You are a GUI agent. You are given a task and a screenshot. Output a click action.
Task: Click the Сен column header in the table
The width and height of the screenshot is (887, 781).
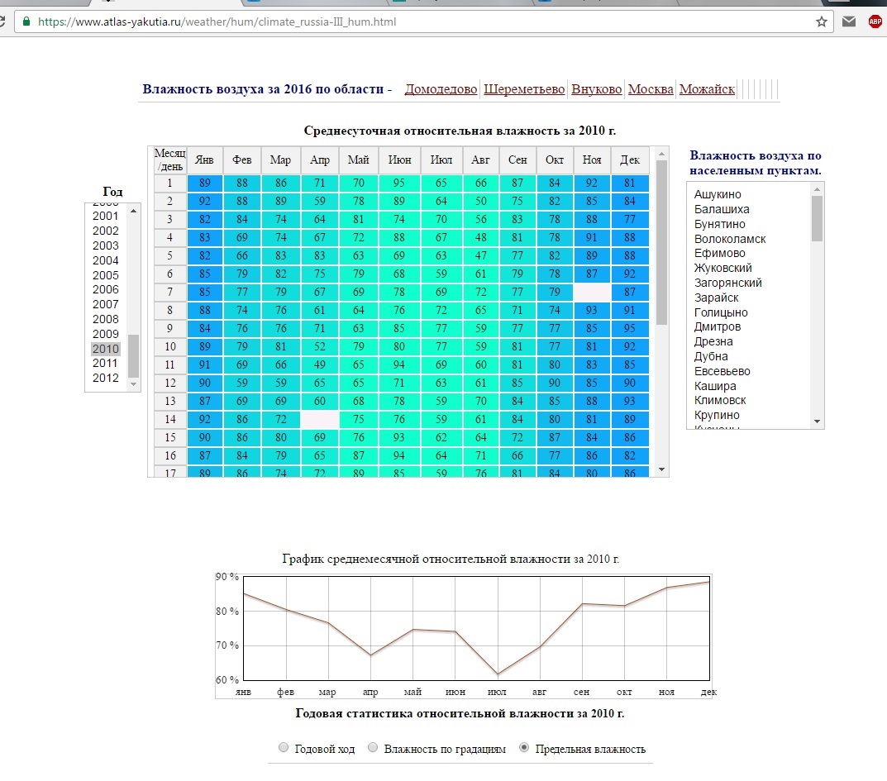click(x=517, y=160)
